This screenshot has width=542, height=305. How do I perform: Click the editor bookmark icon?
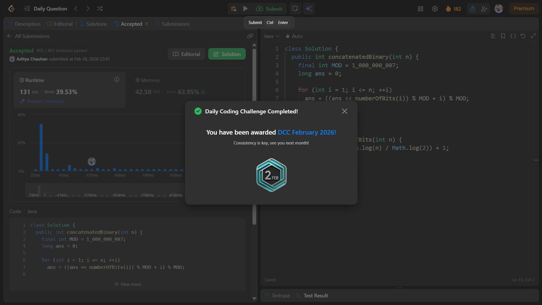503,36
